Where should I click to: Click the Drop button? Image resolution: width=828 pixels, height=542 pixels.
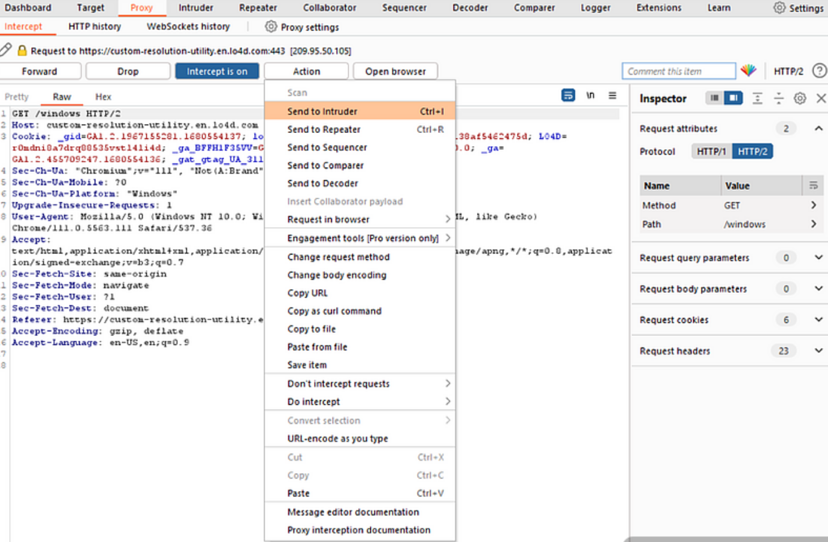(x=128, y=71)
